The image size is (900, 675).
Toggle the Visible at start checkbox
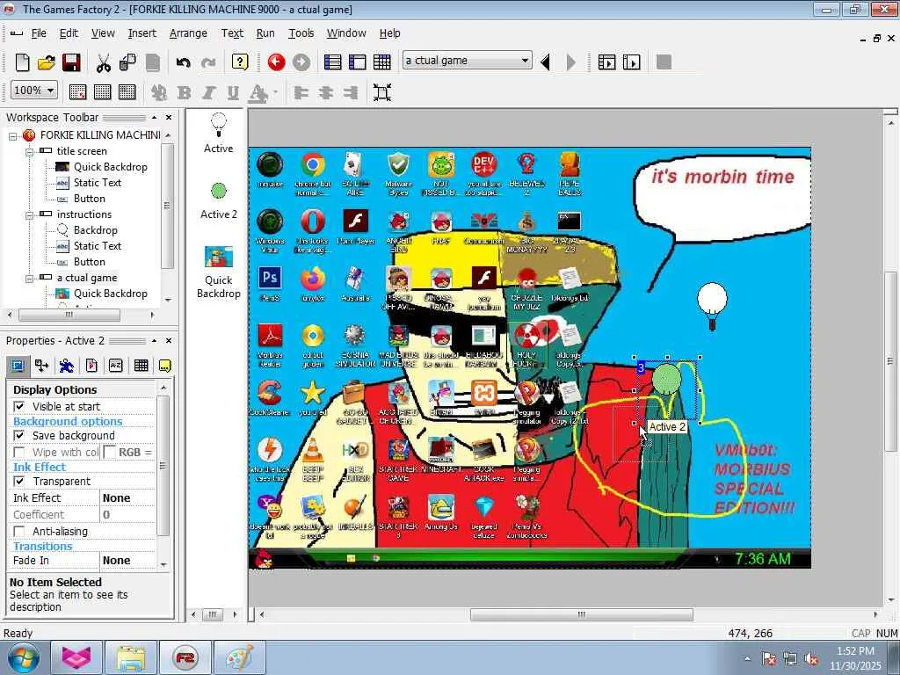point(19,406)
